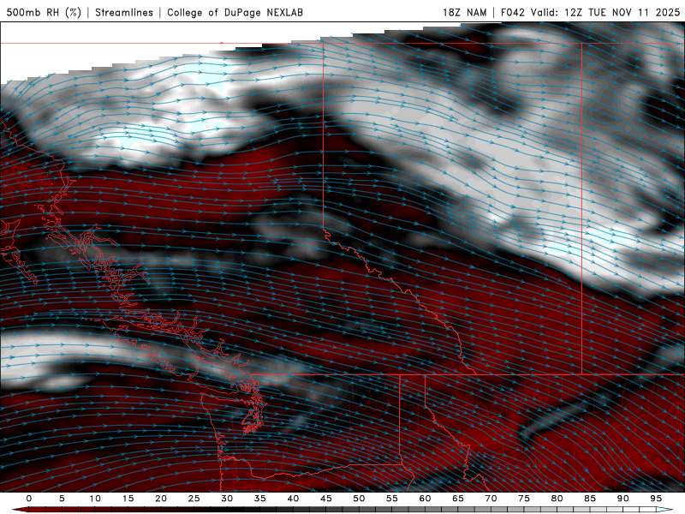This screenshot has width=685, height=514.
Task: Click the "F042" forecast hour text
Action: (x=512, y=12)
